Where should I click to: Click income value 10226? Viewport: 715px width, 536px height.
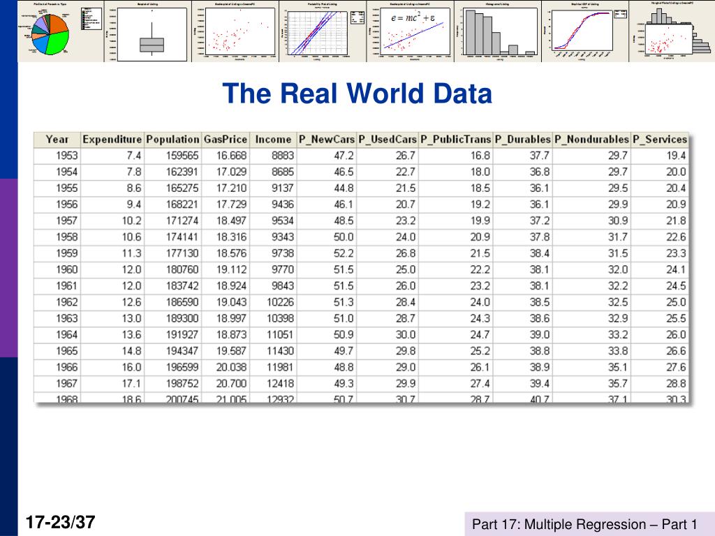[x=281, y=302]
